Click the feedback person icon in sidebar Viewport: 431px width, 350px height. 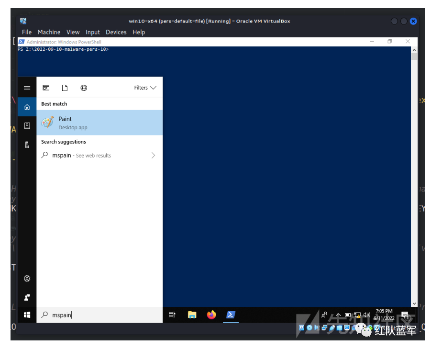point(27,297)
